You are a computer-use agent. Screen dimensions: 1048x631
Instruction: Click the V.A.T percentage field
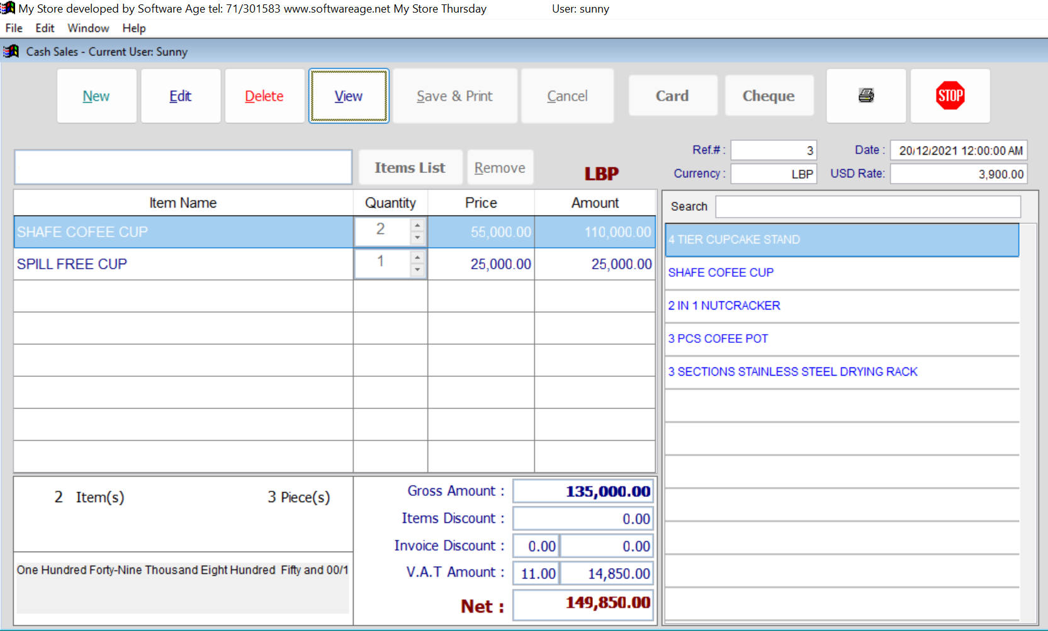[536, 572]
